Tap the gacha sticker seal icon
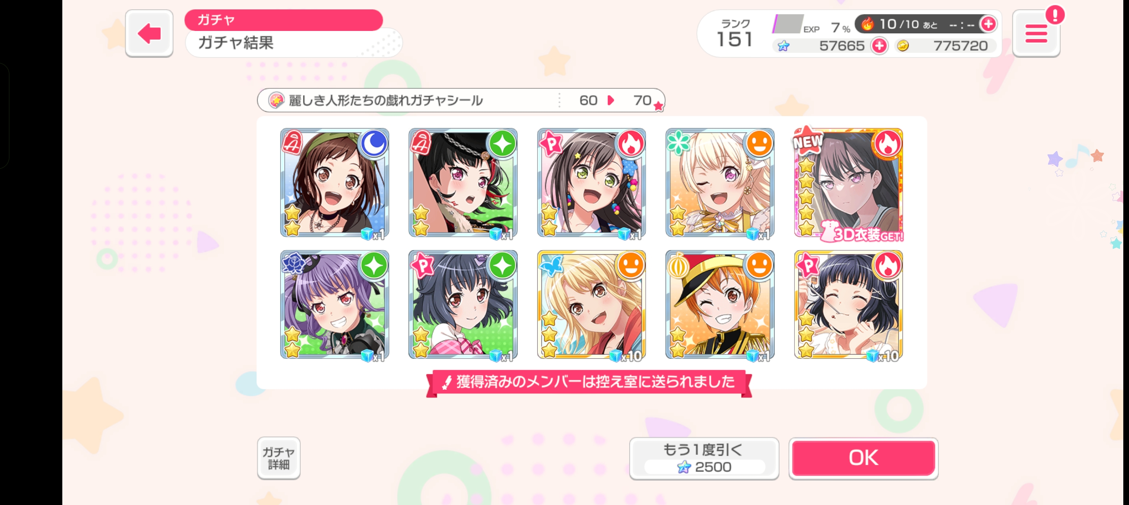 click(x=277, y=100)
